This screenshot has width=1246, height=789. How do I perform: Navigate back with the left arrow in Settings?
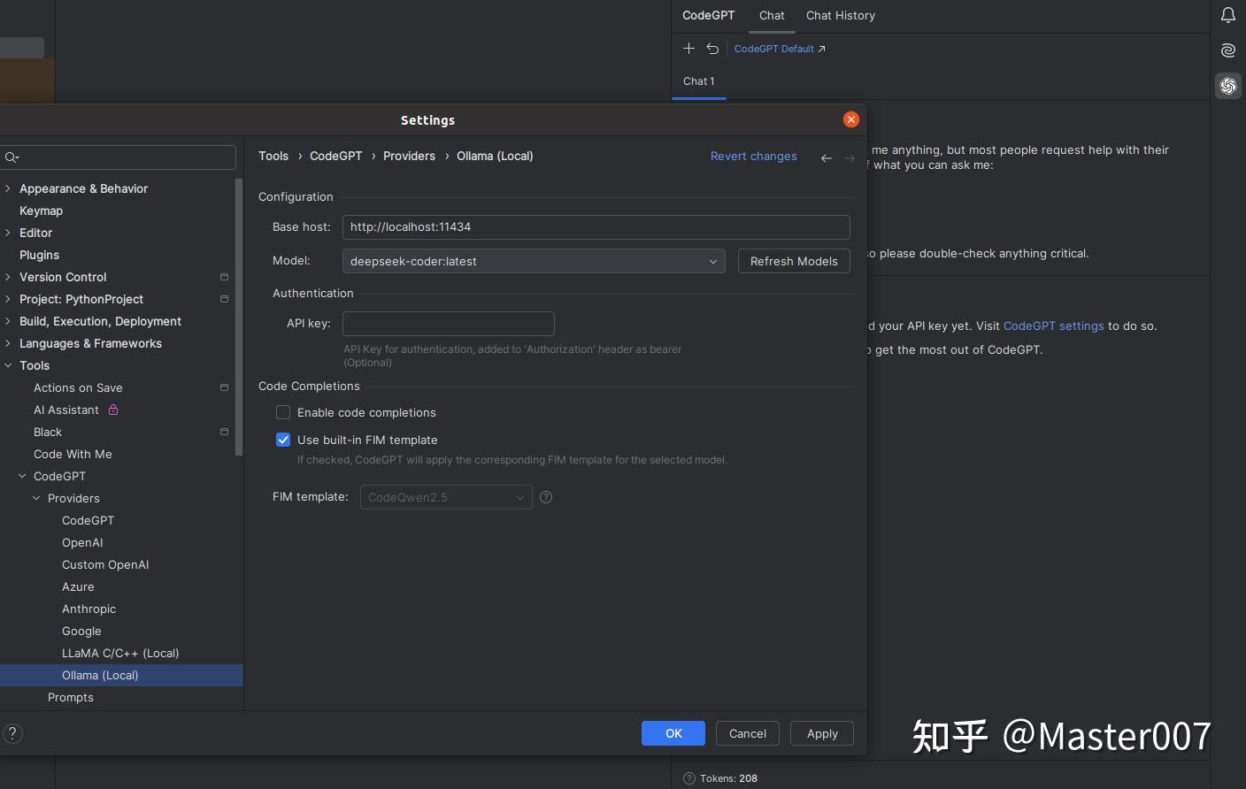point(826,157)
